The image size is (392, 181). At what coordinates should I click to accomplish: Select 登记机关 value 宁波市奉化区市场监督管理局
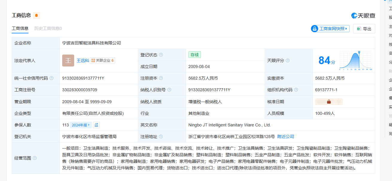[89, 137]
